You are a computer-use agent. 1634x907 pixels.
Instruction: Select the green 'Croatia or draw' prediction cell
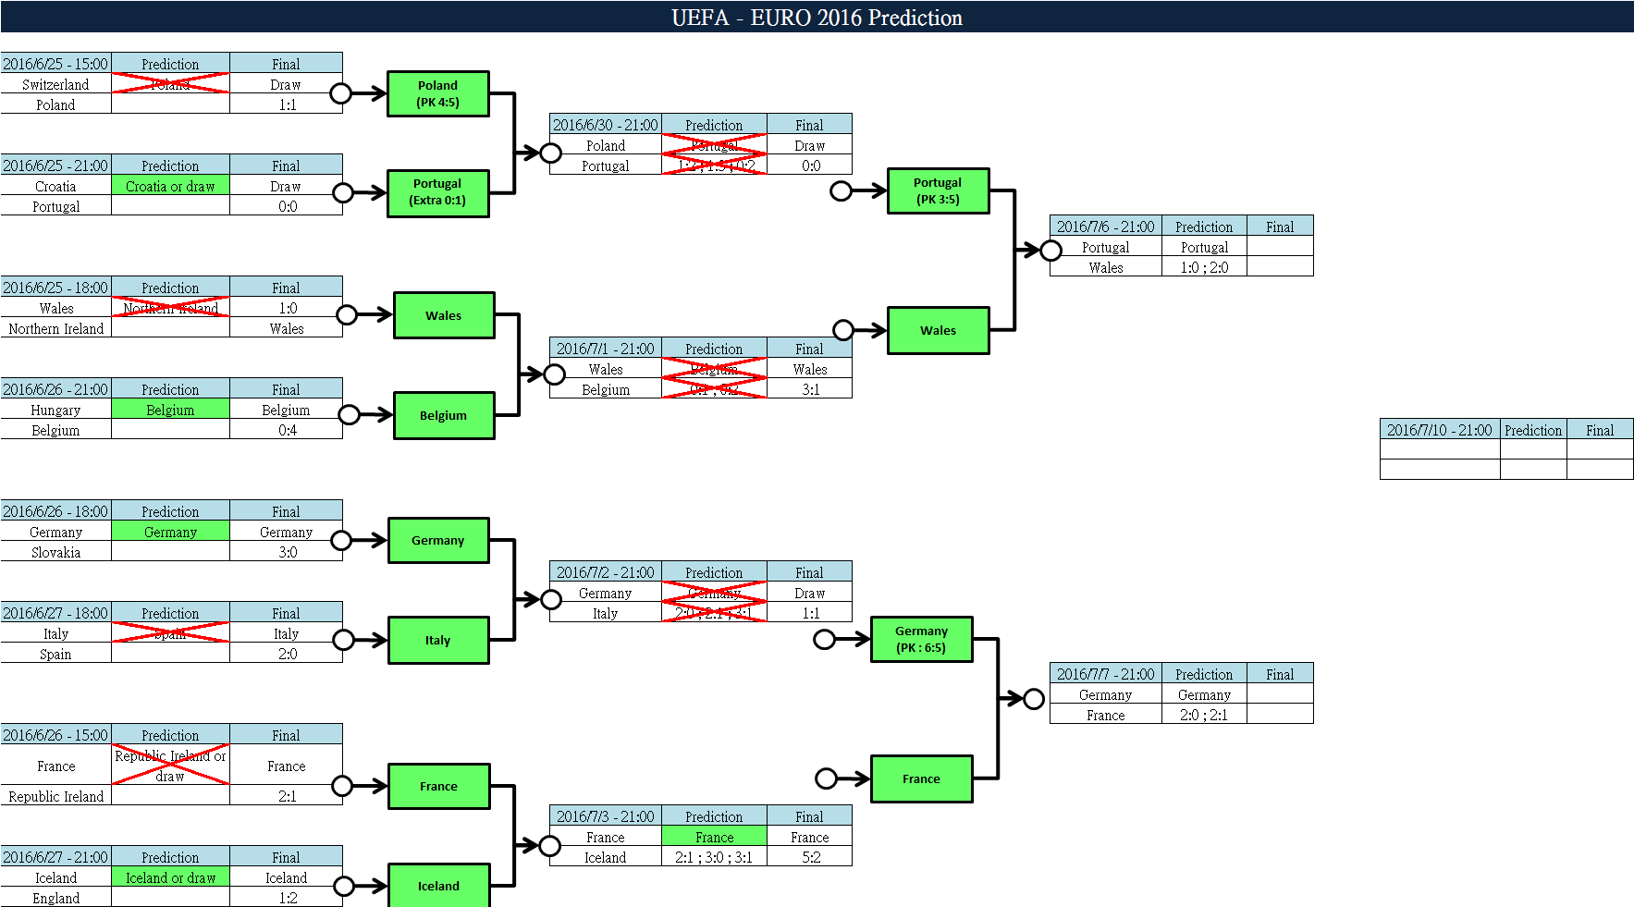click(x=170, y=187)
